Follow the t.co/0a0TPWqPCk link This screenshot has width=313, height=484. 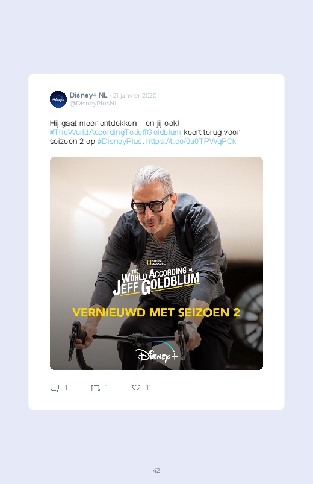191,142
